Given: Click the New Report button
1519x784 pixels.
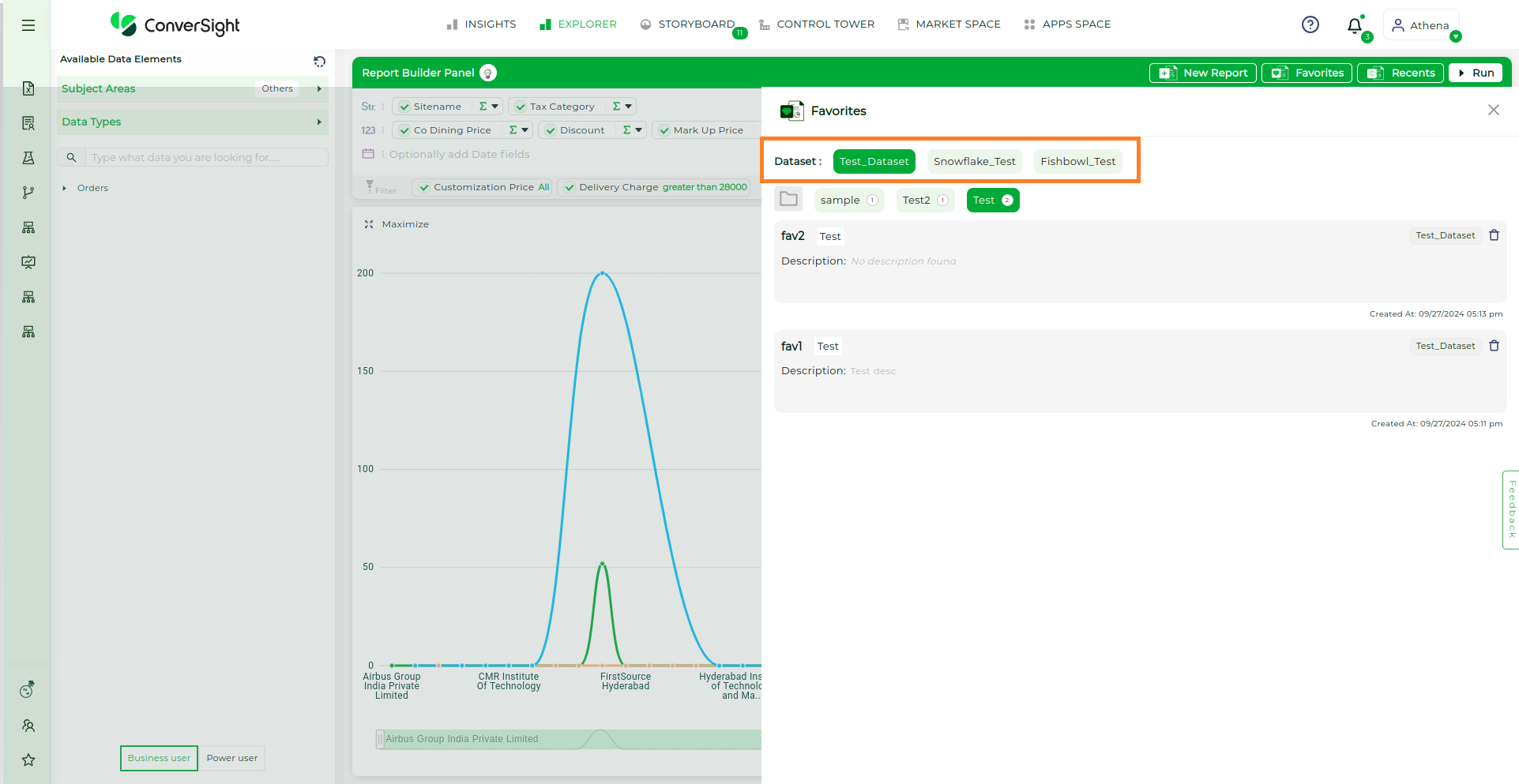Looking at the screenshot, I should (x=1202, y=73).
